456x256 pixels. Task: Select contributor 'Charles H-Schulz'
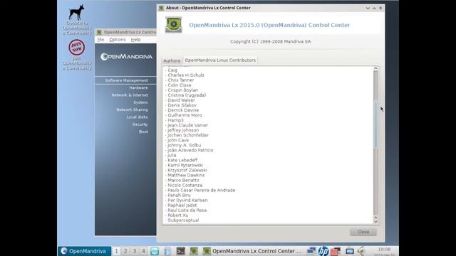pyautogui.click(x=186, y=75)
